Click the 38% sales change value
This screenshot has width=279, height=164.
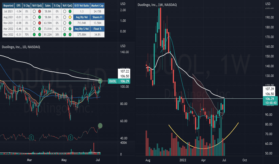[57, 35]
